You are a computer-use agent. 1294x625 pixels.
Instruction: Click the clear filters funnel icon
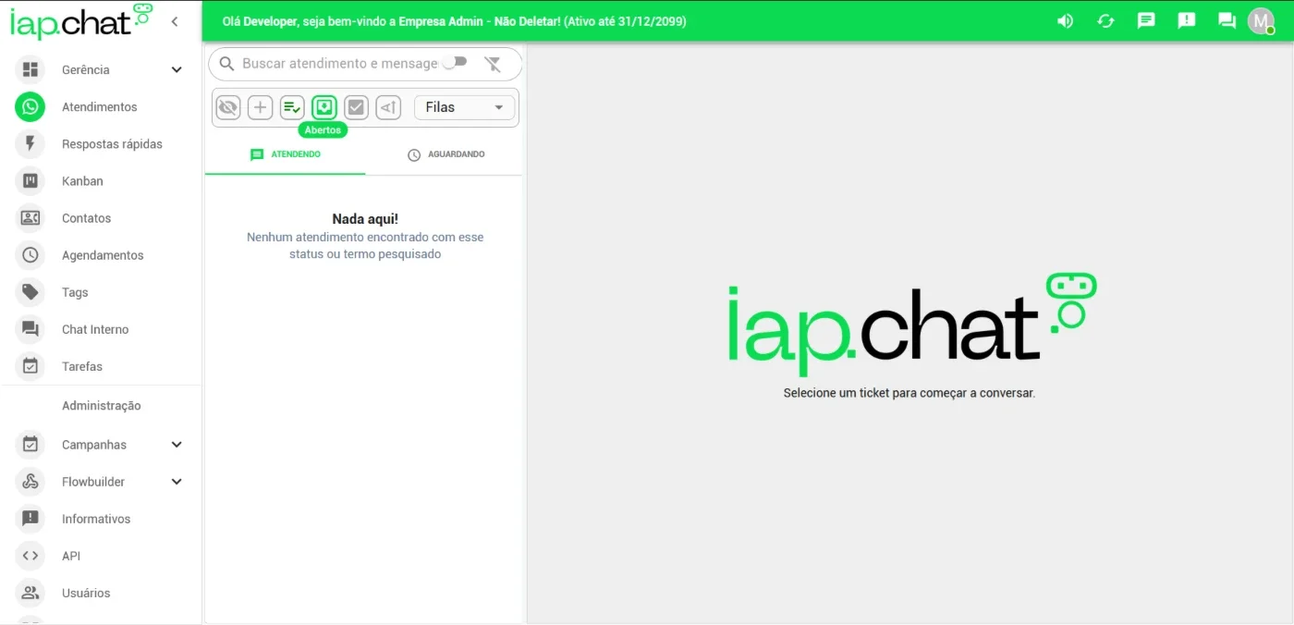[493, 64]
